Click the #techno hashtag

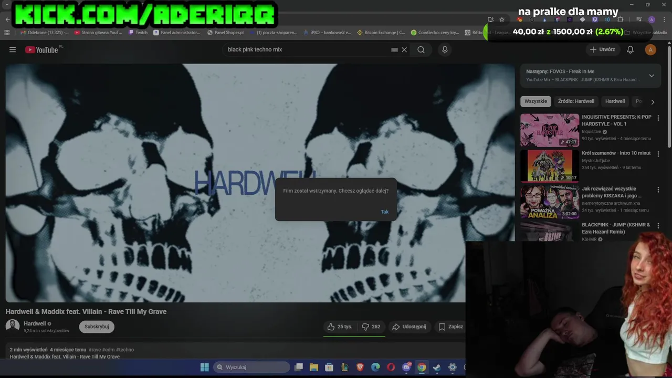coord(125,350)
